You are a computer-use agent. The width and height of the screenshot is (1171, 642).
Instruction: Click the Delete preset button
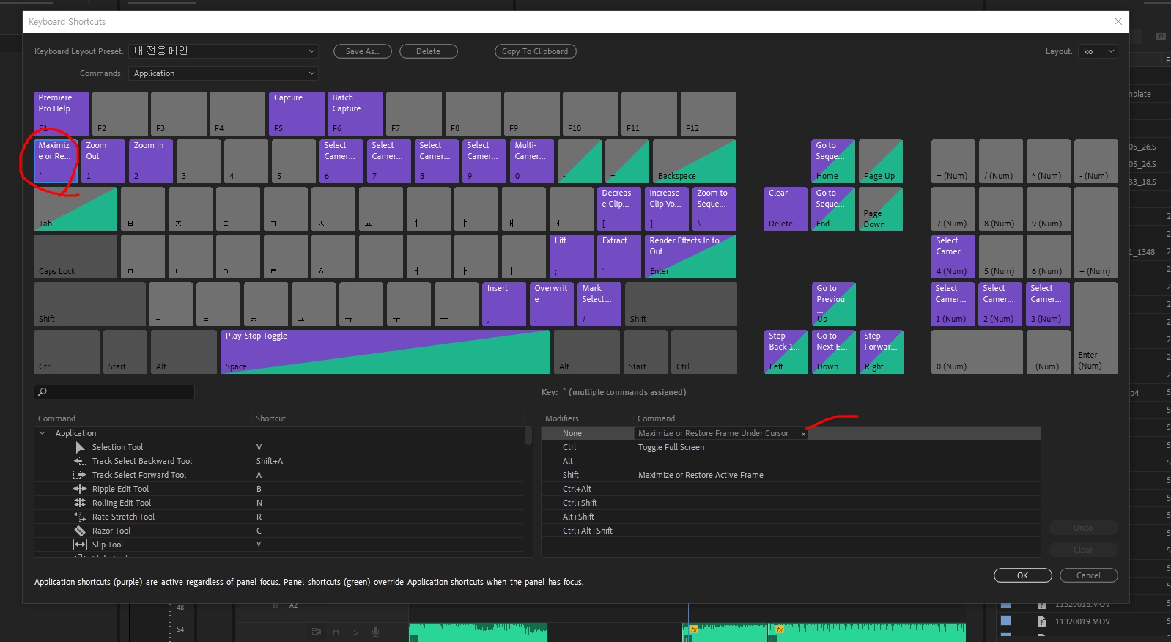429,51
